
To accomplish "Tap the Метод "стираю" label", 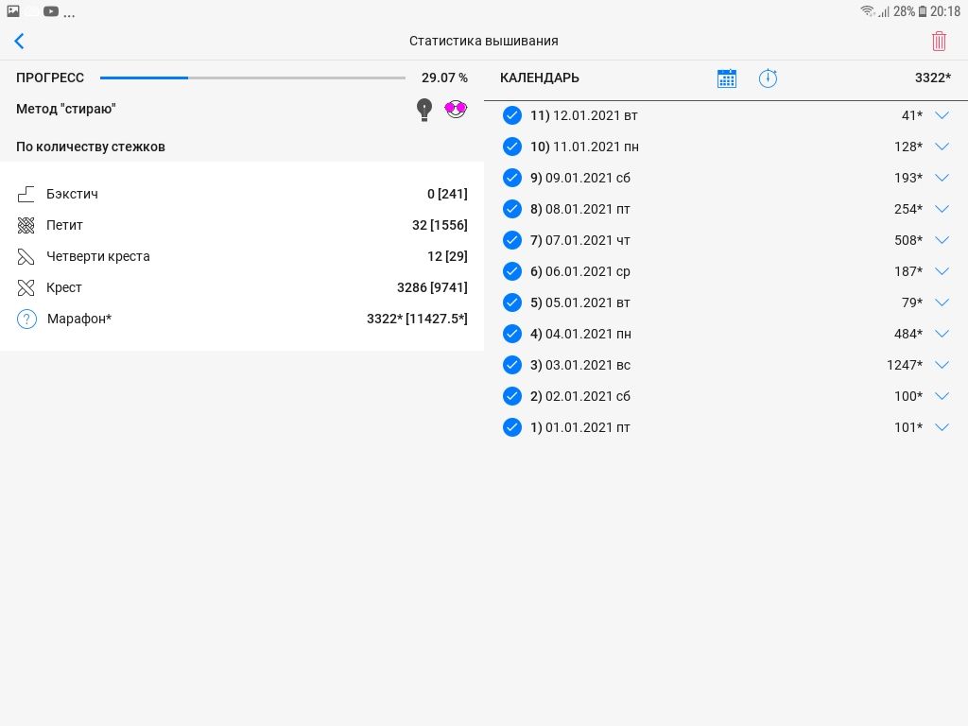I will [x=66, y=109].
